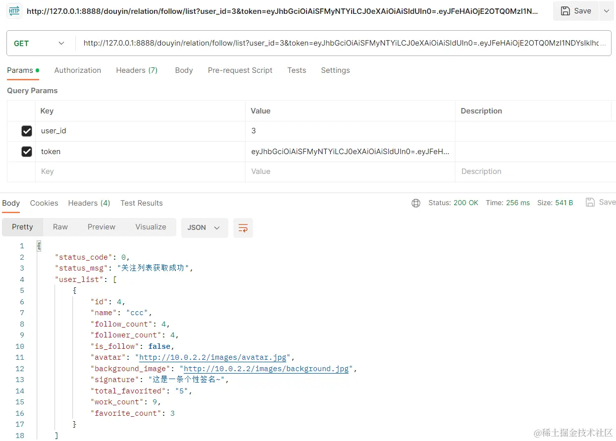Open the GET method dropdown
Screen dimensions: 616x441
pyautogui.click(x=40, y=44)
